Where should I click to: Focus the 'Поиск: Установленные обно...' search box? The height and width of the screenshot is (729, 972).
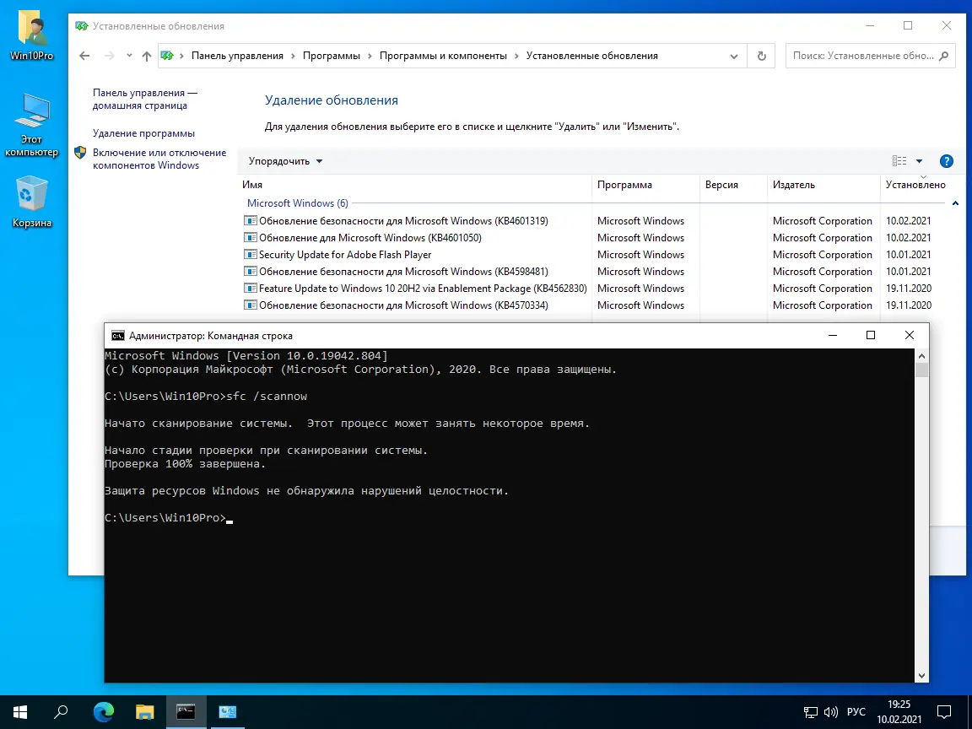[x=871, y=56]
